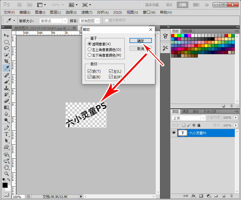
Task: Confirm the trim dialog with 确定
Action: 140,41
